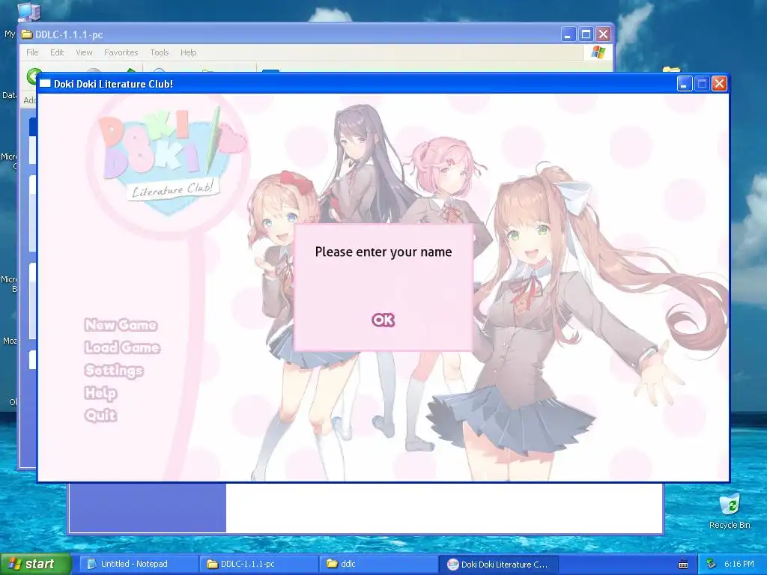Viewport: 767px width, 575px height.
Task: Click the name input area in dialog
Action: pyautogui.click(x=383, y=285)
